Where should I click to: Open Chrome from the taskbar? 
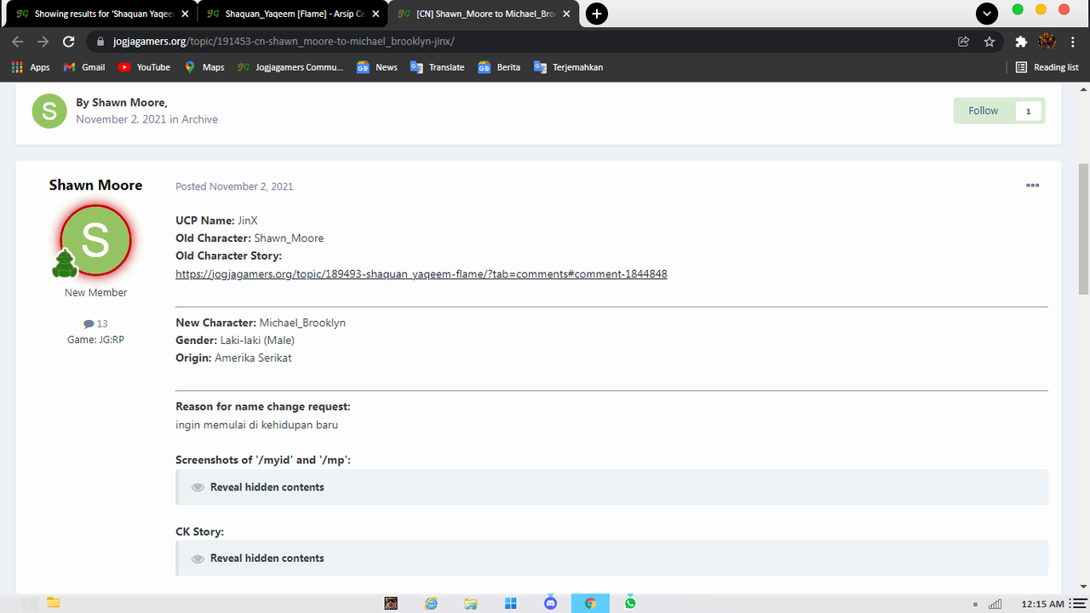click(x=590, y=604)
